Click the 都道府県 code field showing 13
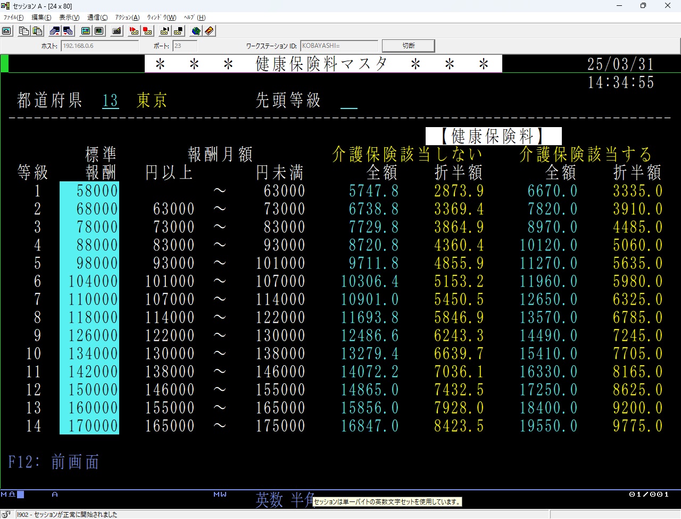 tap(110, 101)
